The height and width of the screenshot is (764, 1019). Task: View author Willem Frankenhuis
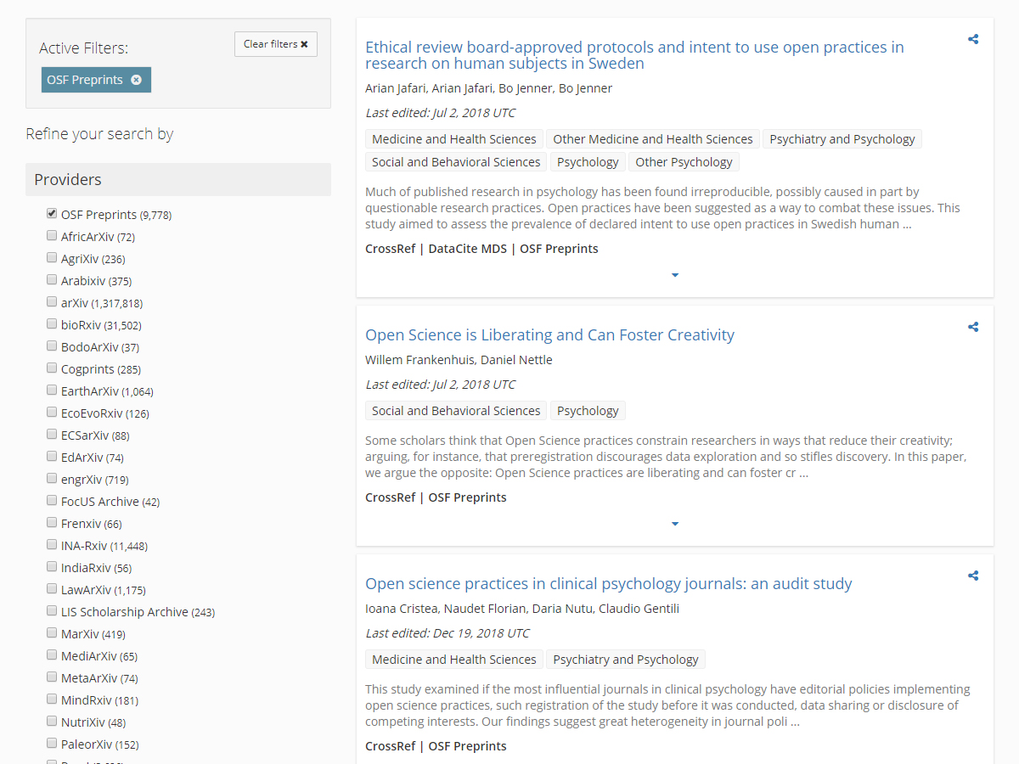[414, 359]
